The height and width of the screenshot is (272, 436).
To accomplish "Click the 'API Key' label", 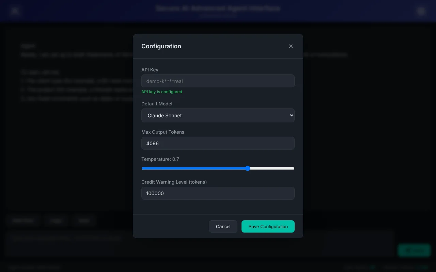I will (x=150, y=70).
